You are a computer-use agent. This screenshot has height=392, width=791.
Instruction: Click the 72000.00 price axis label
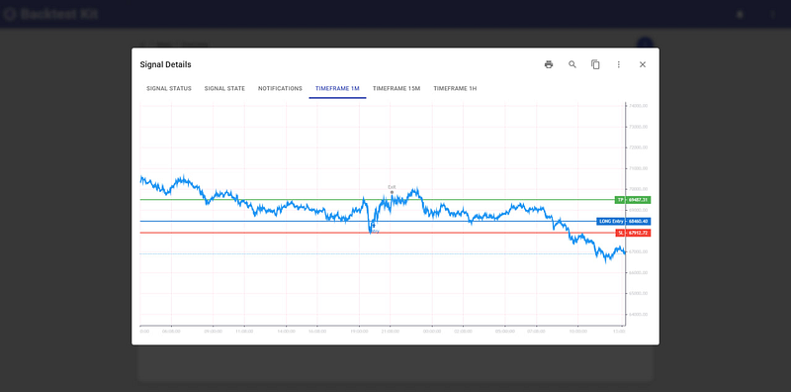638,147
